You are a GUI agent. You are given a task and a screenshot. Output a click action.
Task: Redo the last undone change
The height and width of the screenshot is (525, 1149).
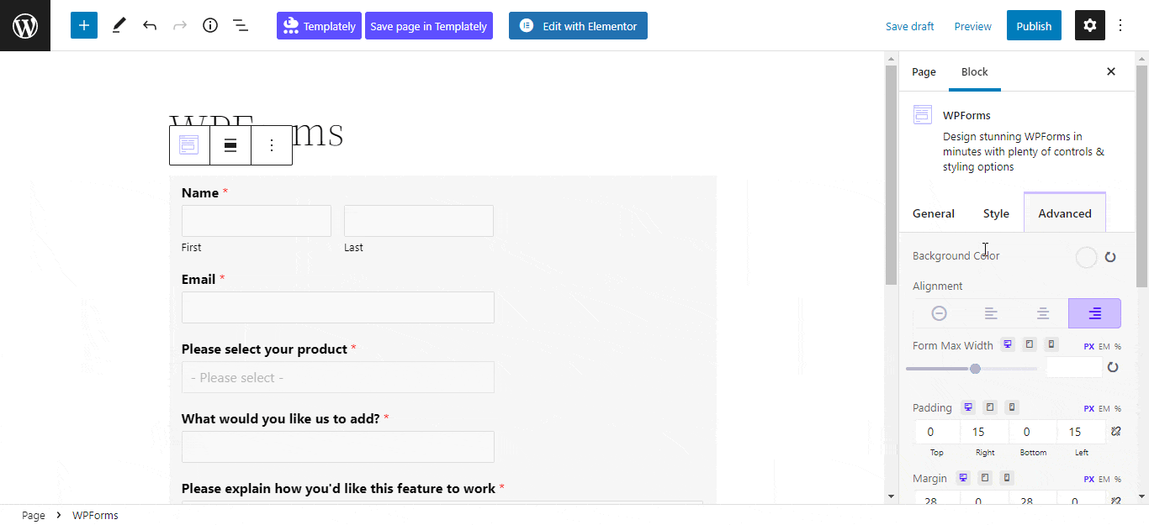pos(180,25)
